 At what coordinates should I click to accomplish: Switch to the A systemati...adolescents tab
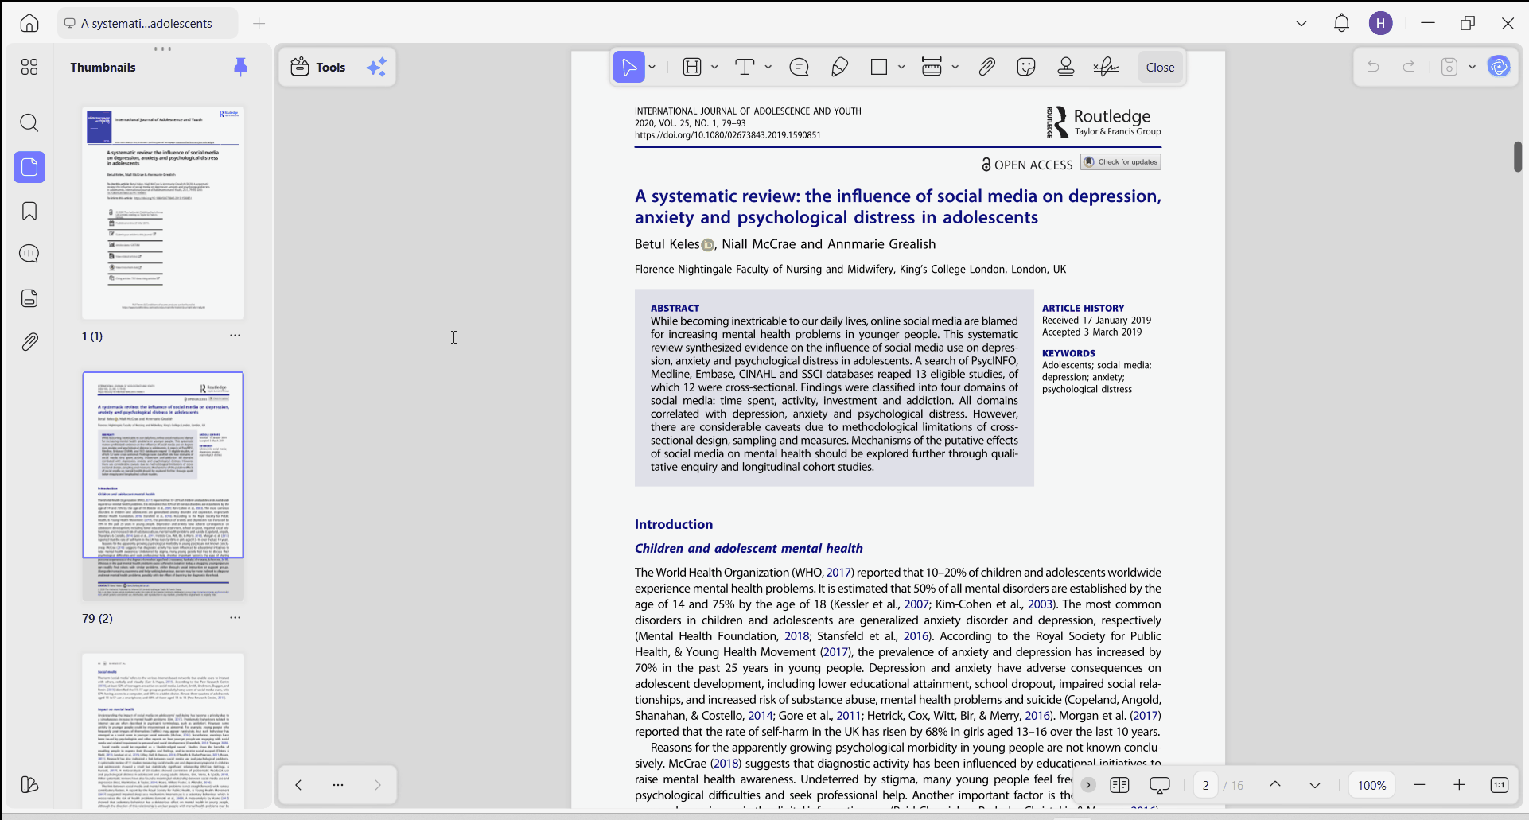pyautogui.click(x=147, y=24)
